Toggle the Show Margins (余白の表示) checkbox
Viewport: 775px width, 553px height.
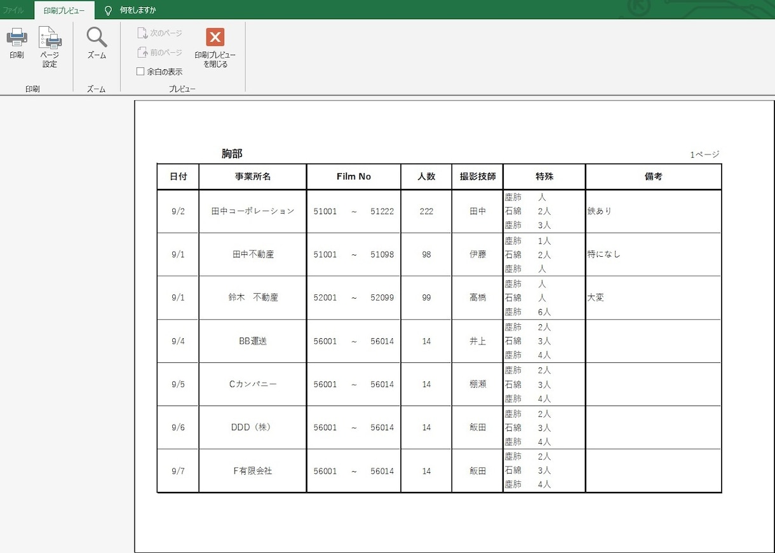click(140, 72)
